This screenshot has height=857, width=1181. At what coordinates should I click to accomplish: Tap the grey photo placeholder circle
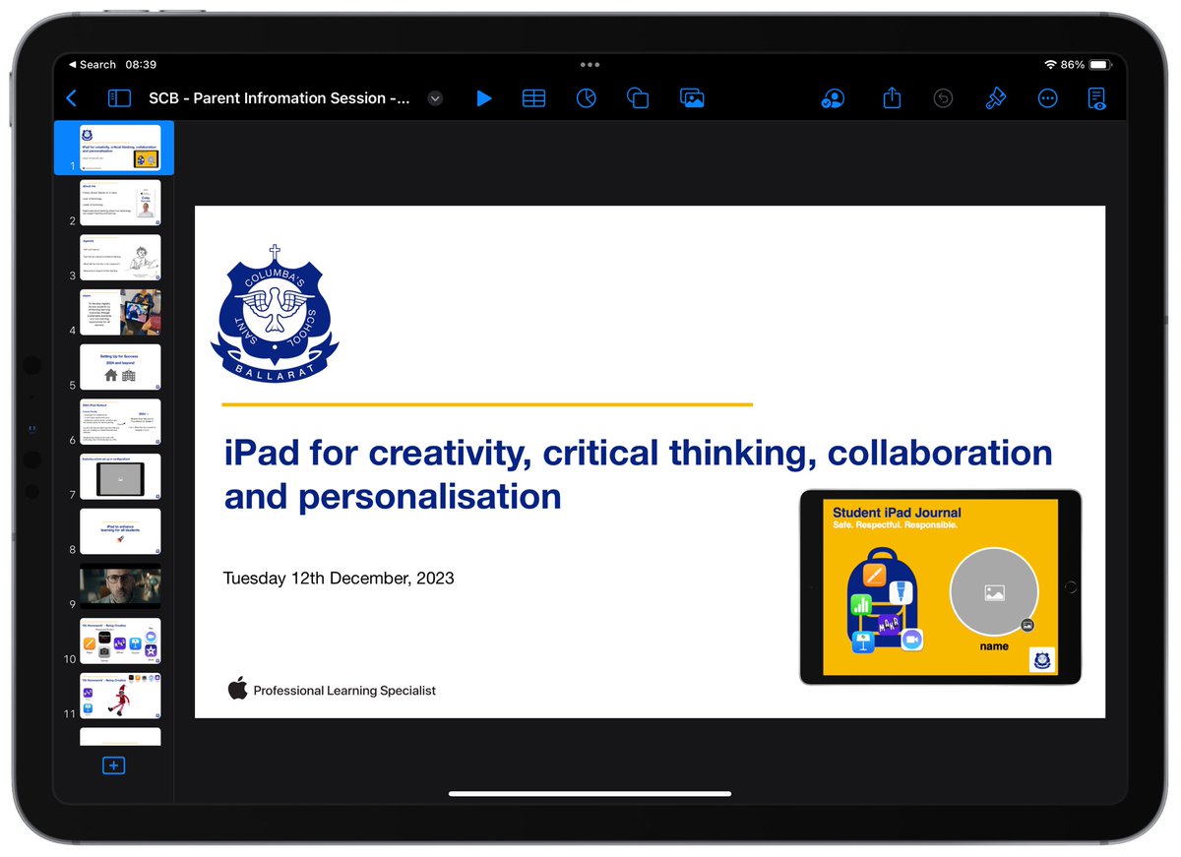[993, 592]
